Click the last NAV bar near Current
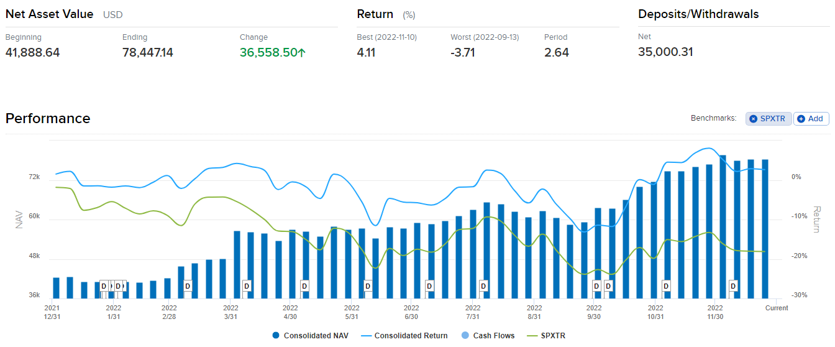This screenshot has width=835, height=347. point(765,229)
